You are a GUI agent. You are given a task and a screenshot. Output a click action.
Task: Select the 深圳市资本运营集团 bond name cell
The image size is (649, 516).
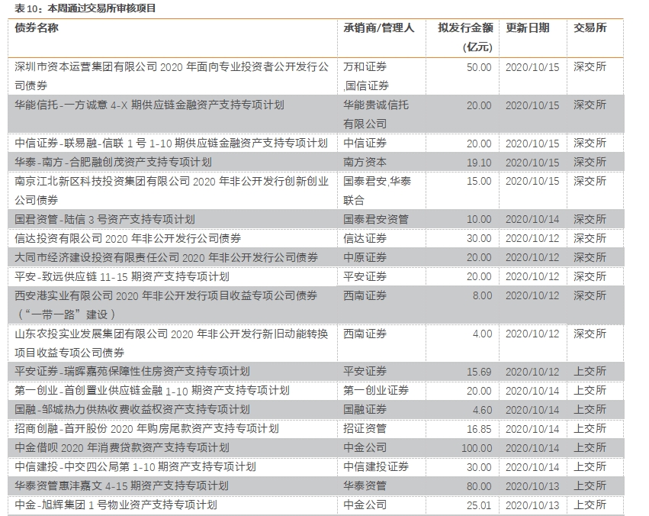pyautogui.click(x=172, y=76)
